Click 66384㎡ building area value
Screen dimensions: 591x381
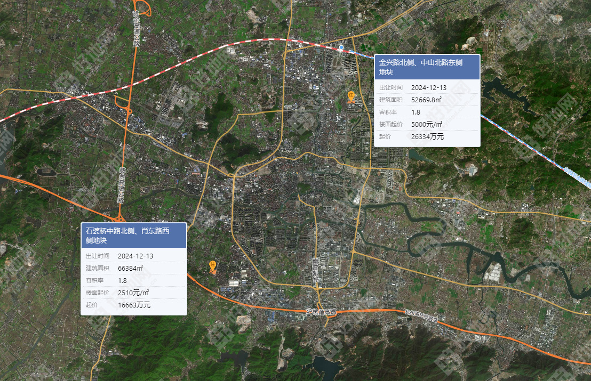[x=130, y=268]
